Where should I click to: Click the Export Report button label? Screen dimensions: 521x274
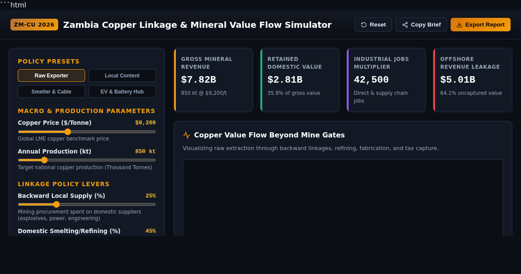pyautogui.click(x=485, y=25)
